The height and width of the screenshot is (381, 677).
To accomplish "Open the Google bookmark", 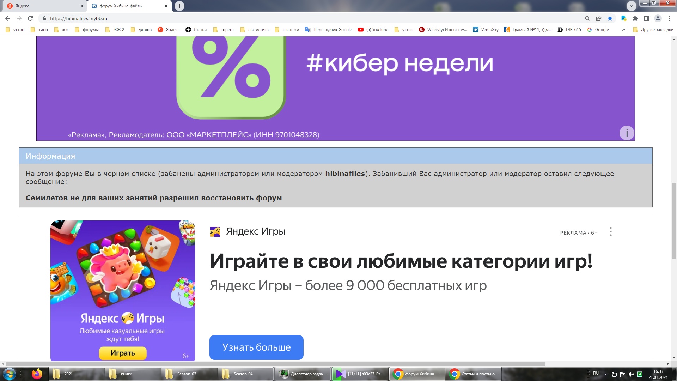I will [598, 30].
